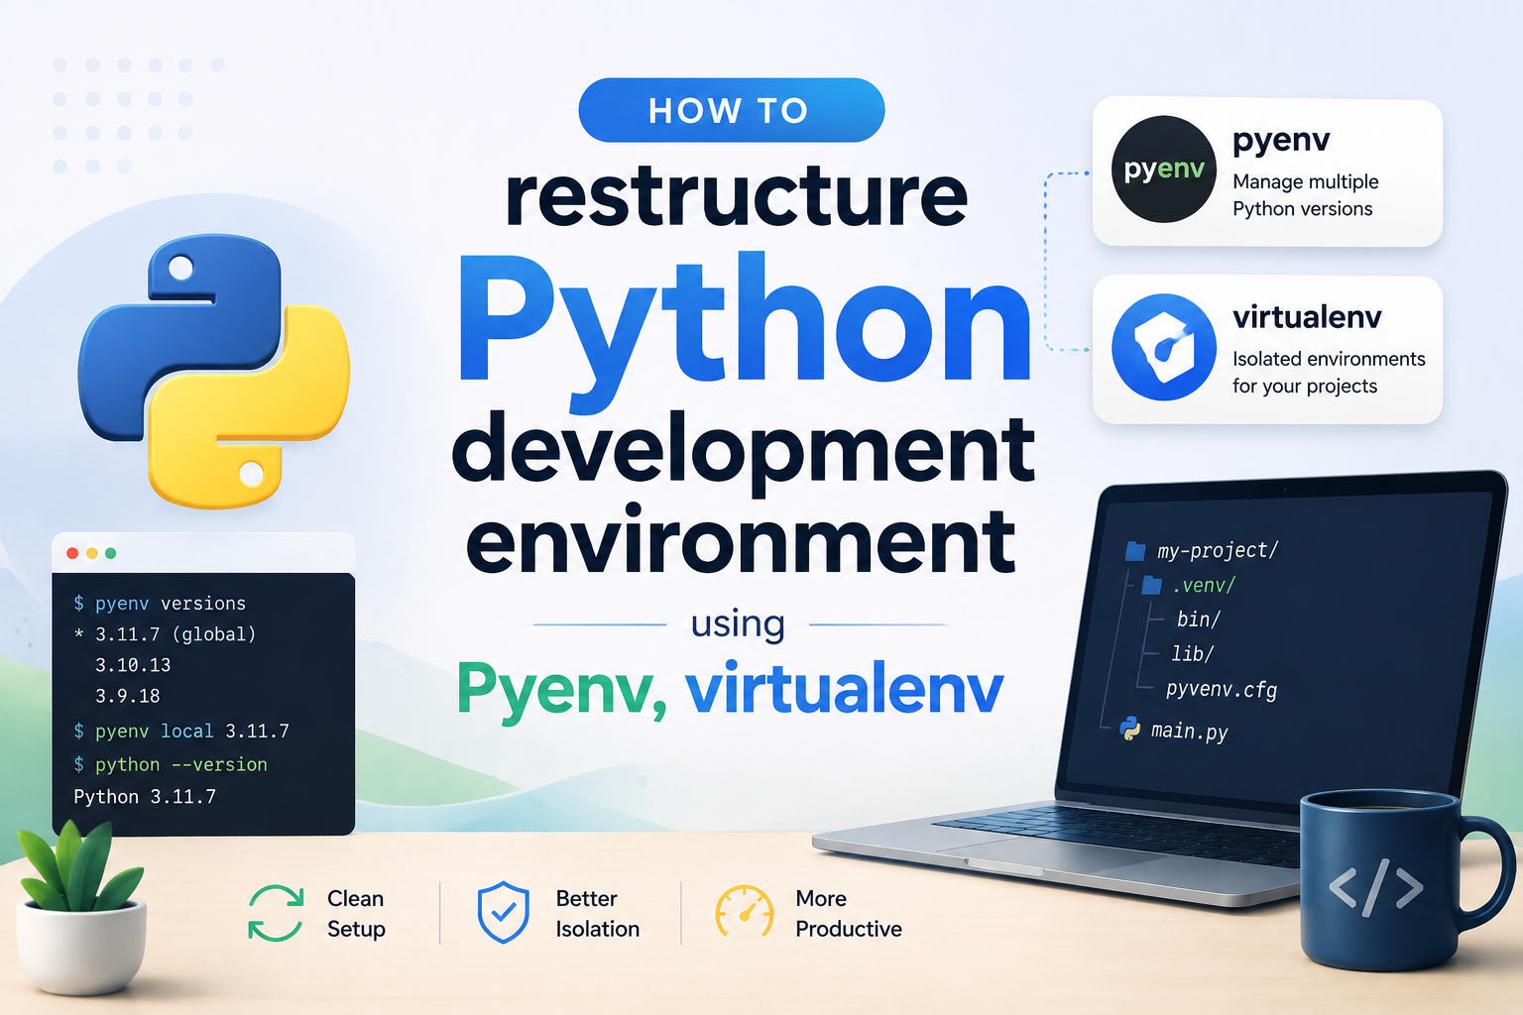Click the green refresh arrows Clean Setup icon
Viewport: 1523px width, 1015px height.
click(275, 913)
